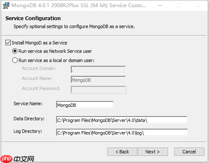Close the MongoDB setup window
The image size is (209, 163).
point(198,5)
